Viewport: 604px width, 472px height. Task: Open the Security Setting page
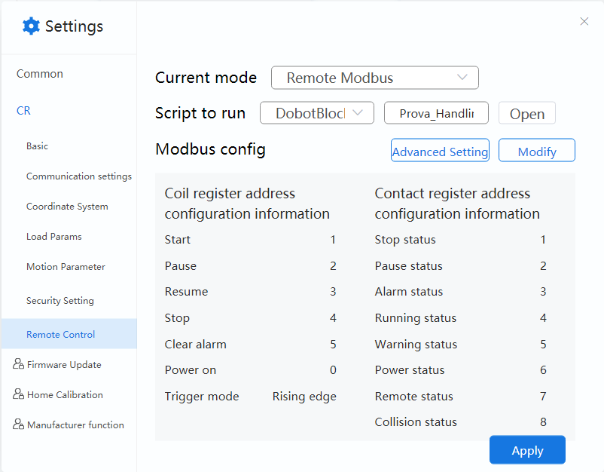coord(60,301)
